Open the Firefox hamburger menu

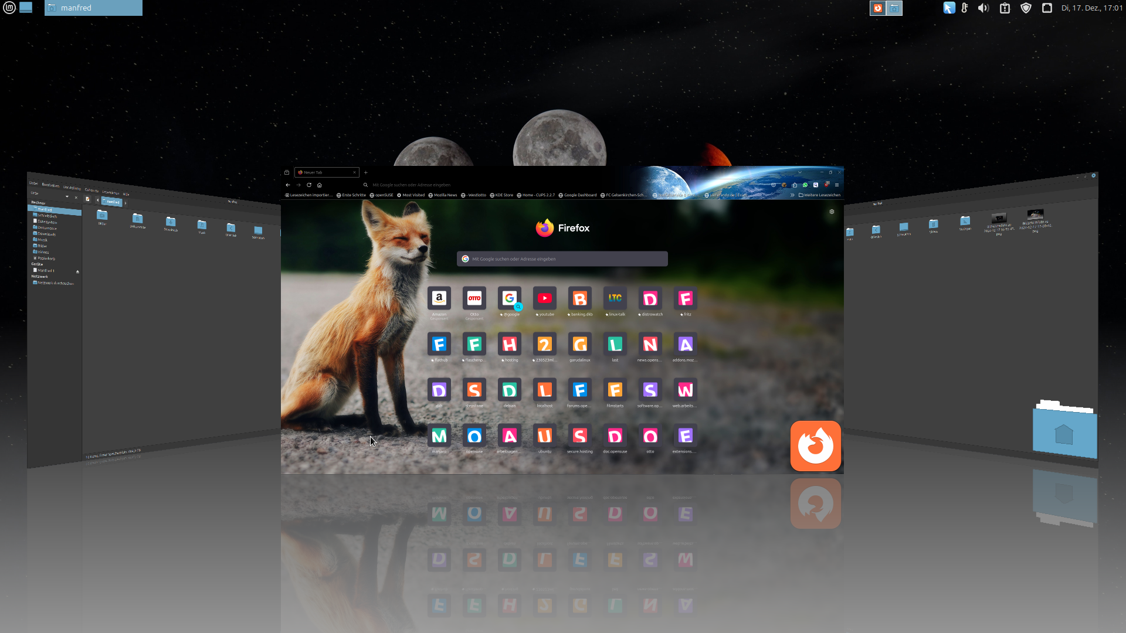click(x=837, y=185)
